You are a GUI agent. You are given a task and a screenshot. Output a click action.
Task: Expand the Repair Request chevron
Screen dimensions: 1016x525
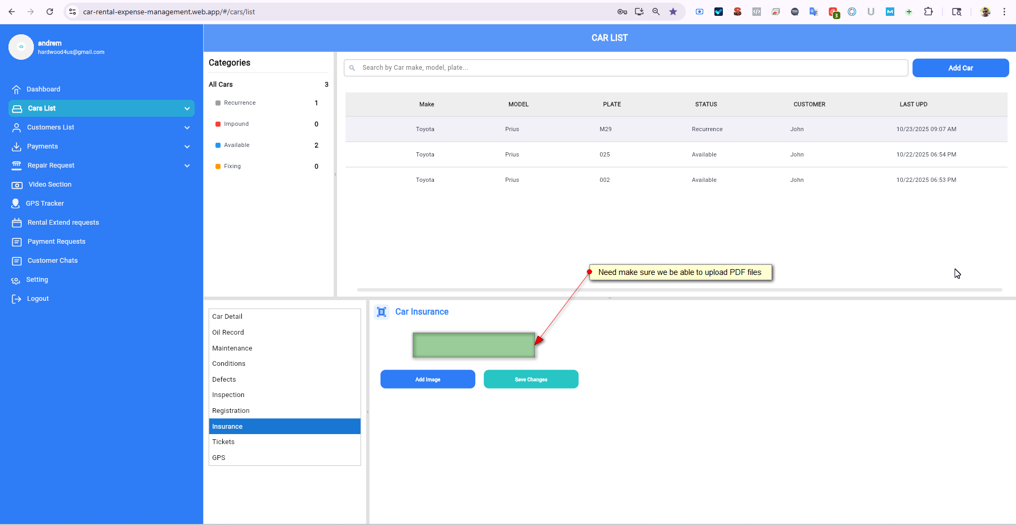click(187, 165)
